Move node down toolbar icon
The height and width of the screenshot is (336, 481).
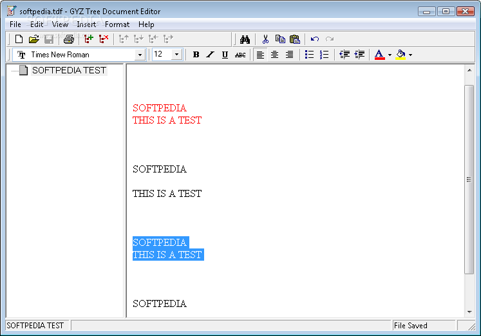click(x=138, y=39)
